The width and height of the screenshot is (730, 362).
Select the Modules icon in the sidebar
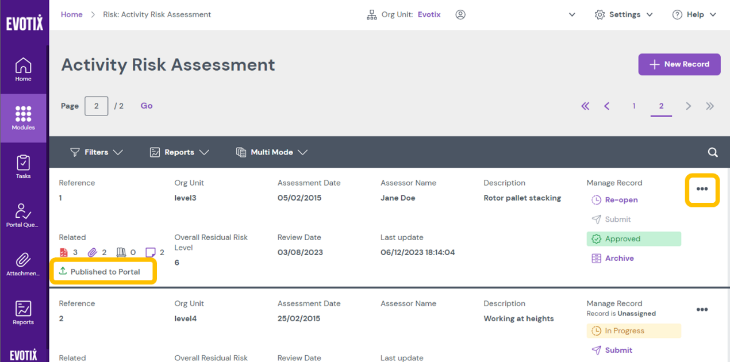coord(23,118)
